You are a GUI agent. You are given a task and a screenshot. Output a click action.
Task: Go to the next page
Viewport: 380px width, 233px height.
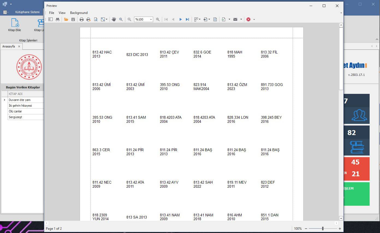point(180,19)
